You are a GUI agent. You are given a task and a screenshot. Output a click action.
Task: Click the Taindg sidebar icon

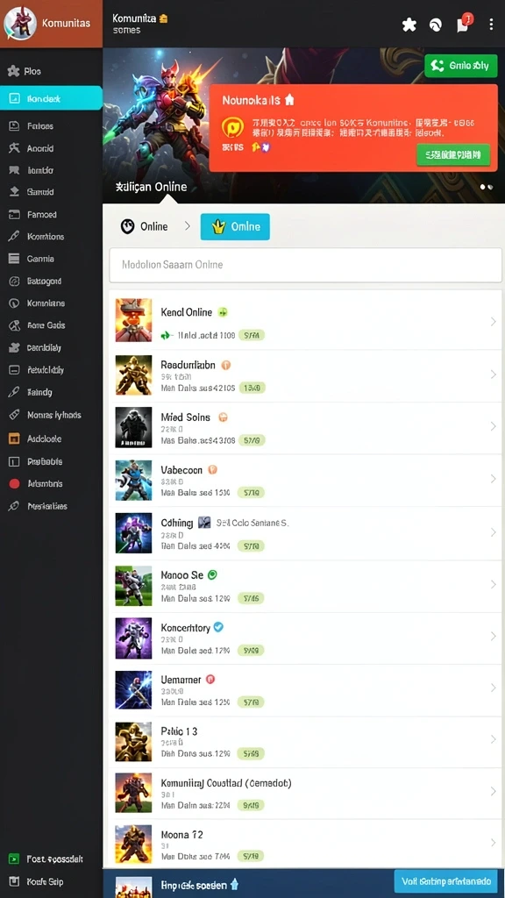click(14, 392)
